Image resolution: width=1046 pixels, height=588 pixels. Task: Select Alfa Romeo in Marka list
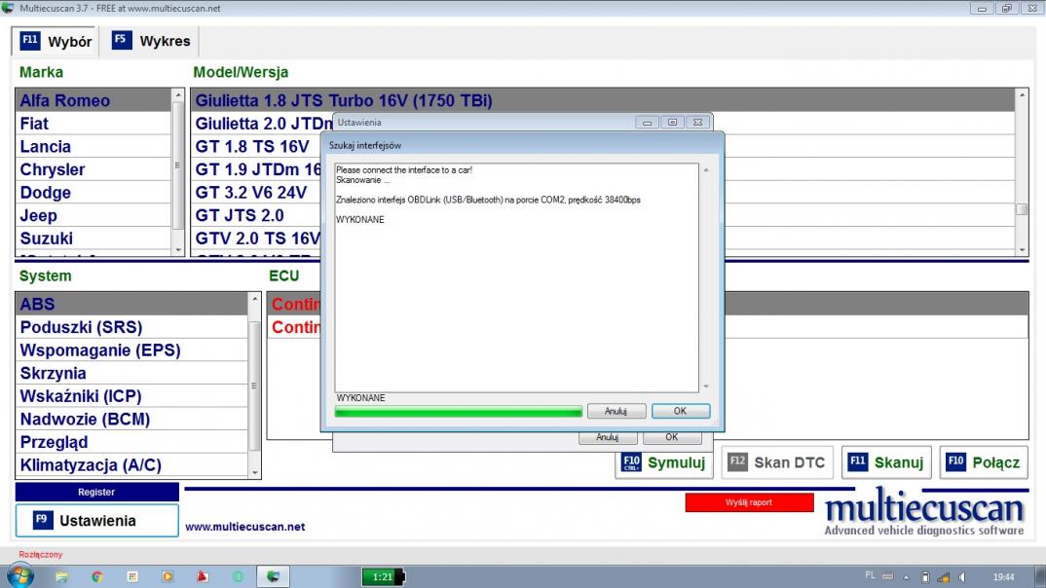pyautogui.click(x=93, y=100)
